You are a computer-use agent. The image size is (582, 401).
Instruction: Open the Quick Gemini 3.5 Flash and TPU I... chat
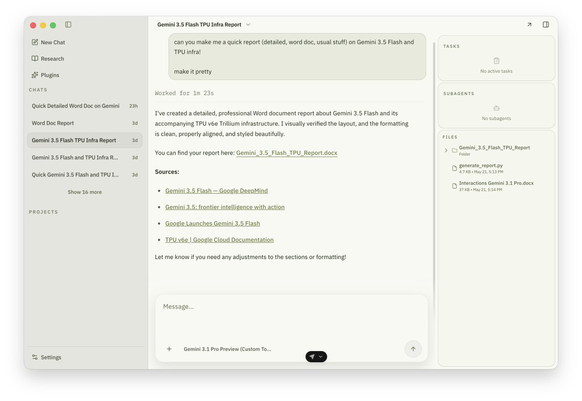point(85,175)
